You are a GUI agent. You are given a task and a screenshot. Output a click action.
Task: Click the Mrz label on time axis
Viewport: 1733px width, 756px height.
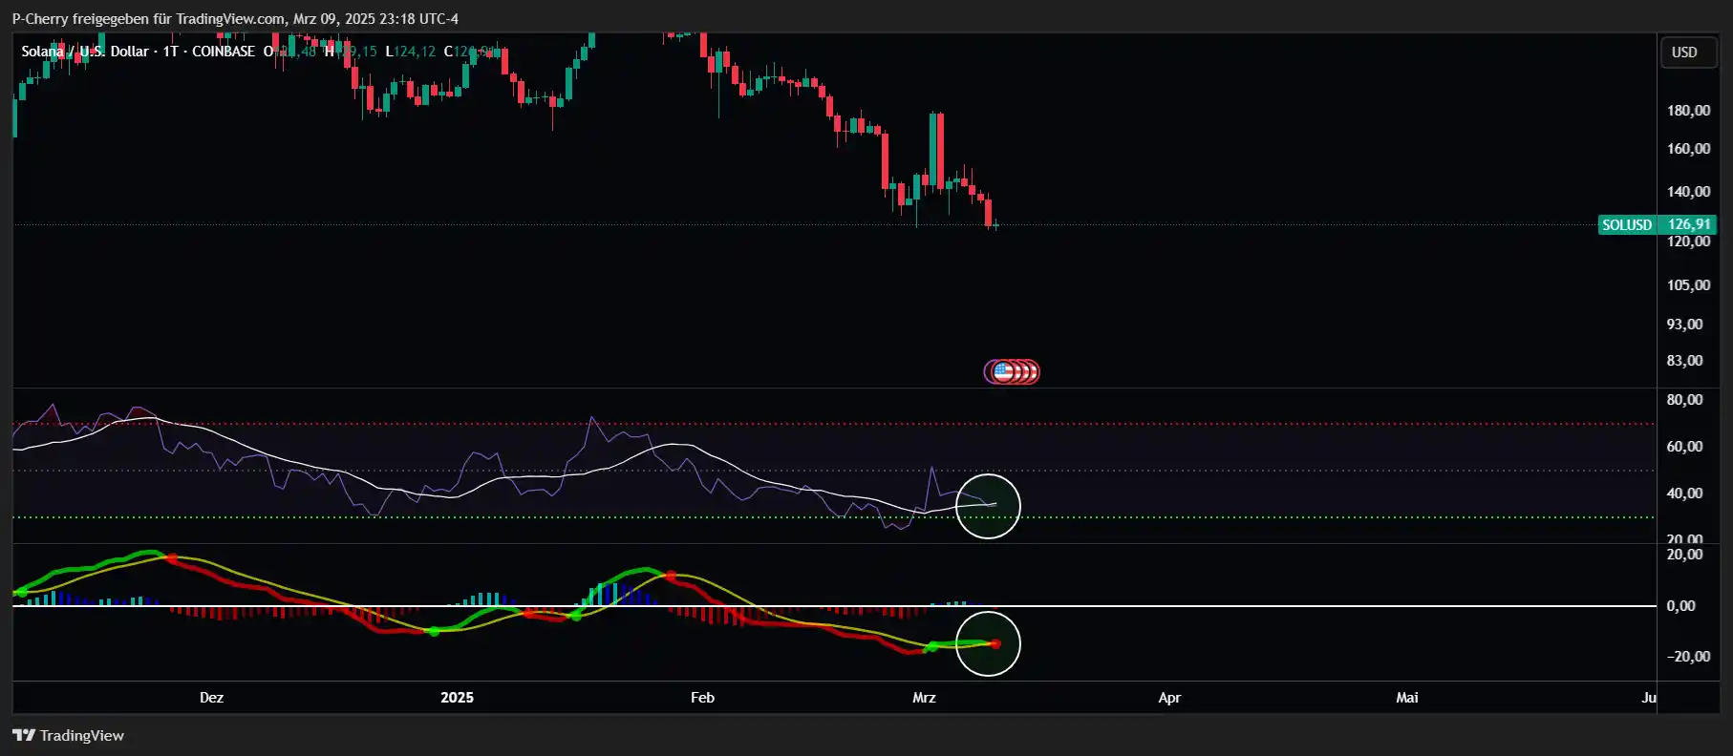[x=924, y=698]
